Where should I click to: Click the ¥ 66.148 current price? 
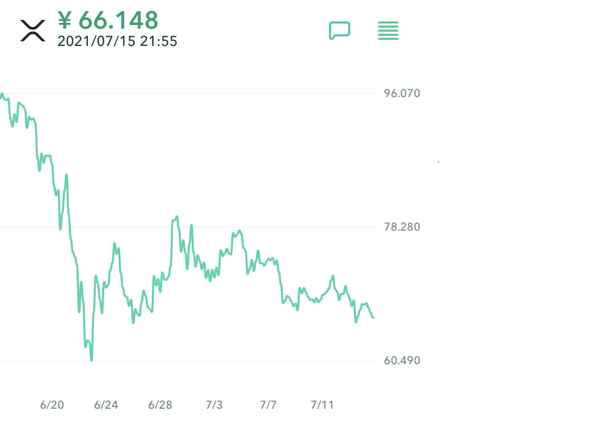(x=108, y=20)
